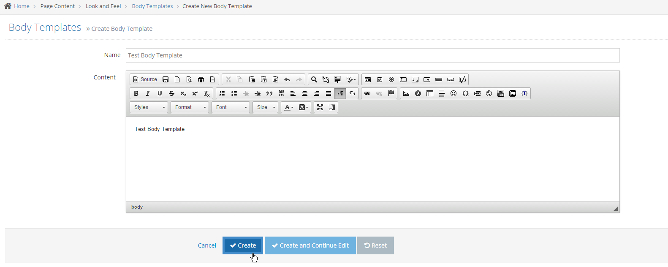This screenshot has width=668, height=267.
Task: Apply Block Quote formatting
Action: click(269, 93)
